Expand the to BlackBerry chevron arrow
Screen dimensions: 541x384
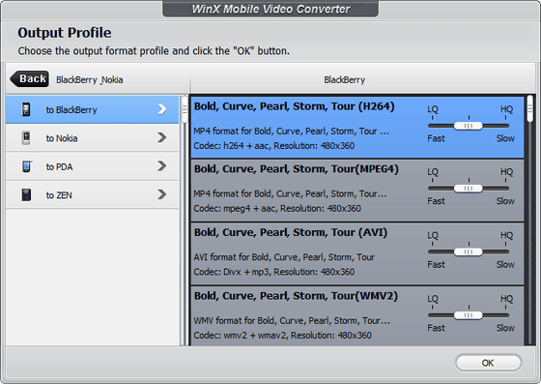(x=162, y=109)
